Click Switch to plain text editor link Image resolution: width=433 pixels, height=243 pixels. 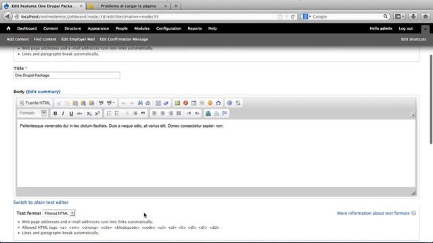coord(41,202)
